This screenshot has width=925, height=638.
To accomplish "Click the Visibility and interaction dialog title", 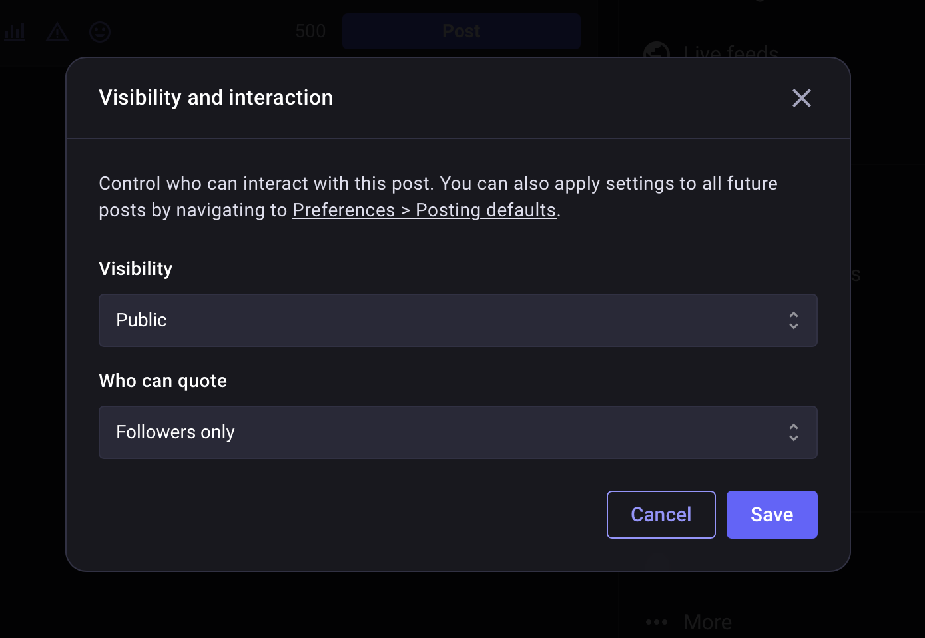I will coord(216,98).
